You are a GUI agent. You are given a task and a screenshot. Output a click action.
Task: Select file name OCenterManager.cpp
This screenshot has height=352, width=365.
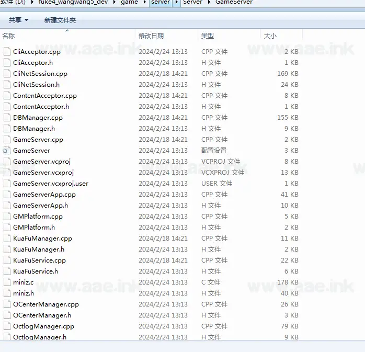pyautogui.click(x=46, y=304)
